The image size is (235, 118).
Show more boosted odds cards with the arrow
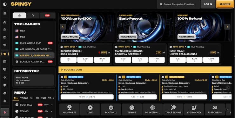pyautogui.click(x=228, y=88)
